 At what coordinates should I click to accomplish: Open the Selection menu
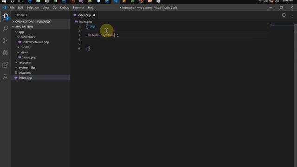point(33,7)
